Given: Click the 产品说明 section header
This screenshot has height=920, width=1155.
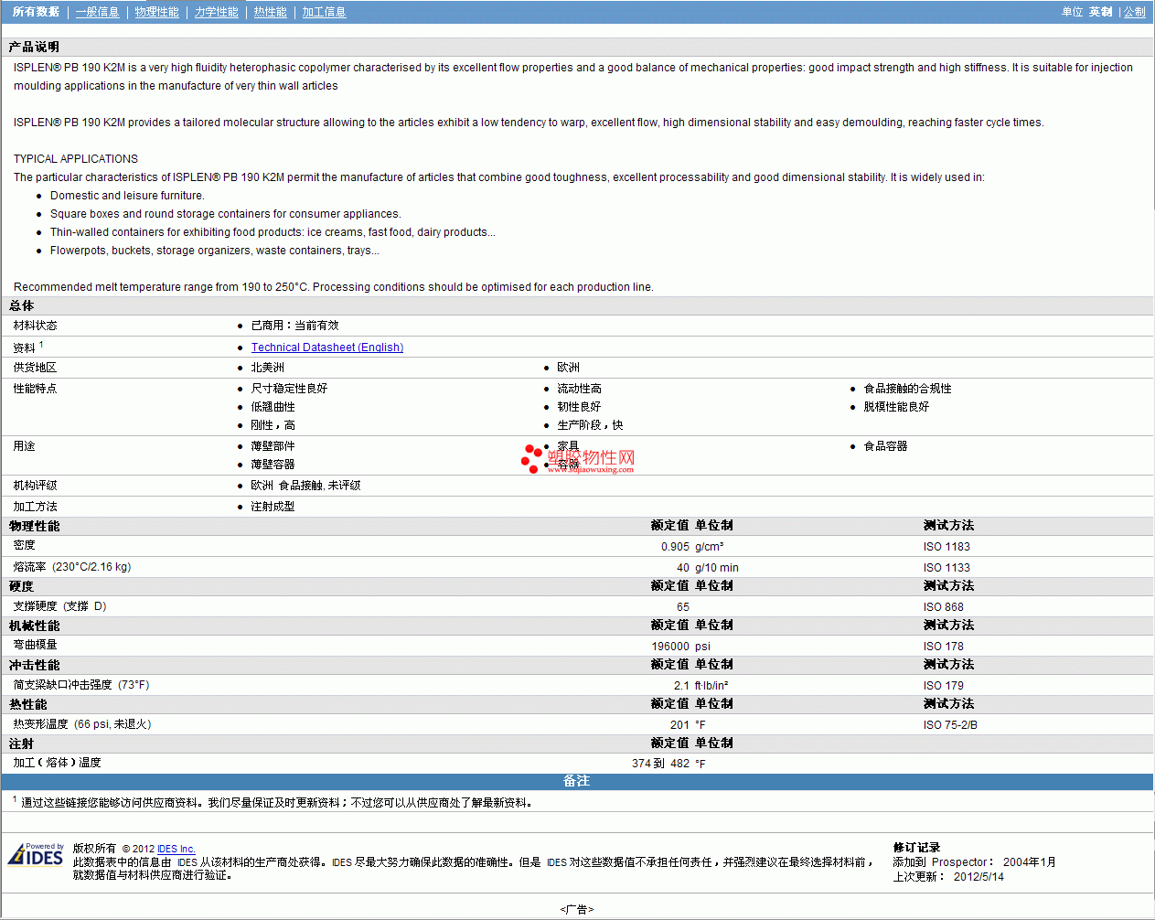Looking at the screenshot, I should click(34, 47).
